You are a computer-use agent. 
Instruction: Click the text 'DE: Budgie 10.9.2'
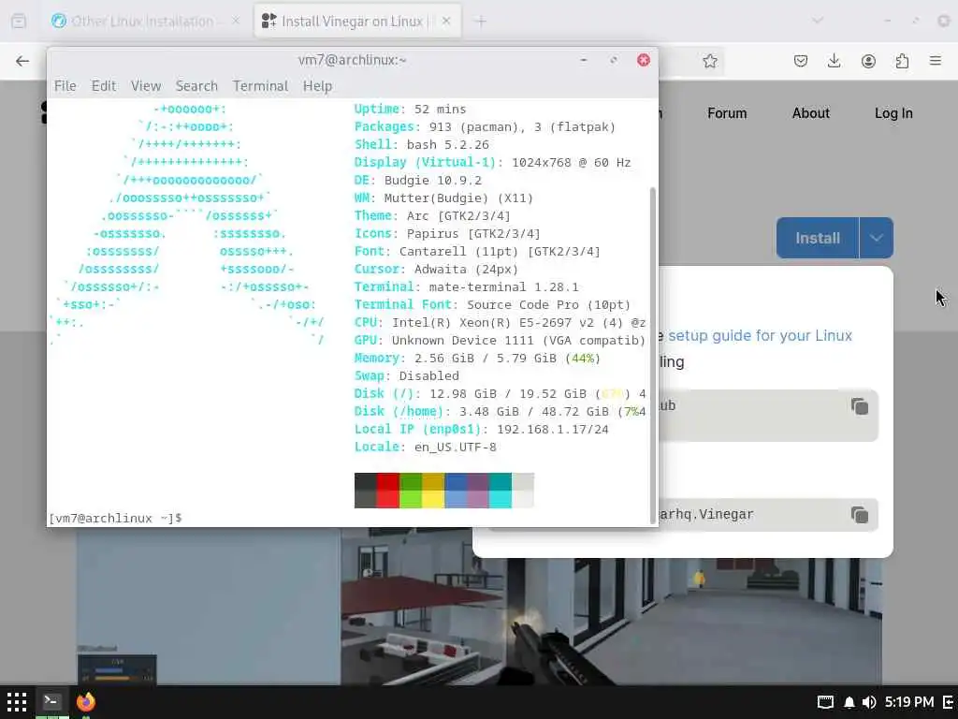click(x=418, y=181)
